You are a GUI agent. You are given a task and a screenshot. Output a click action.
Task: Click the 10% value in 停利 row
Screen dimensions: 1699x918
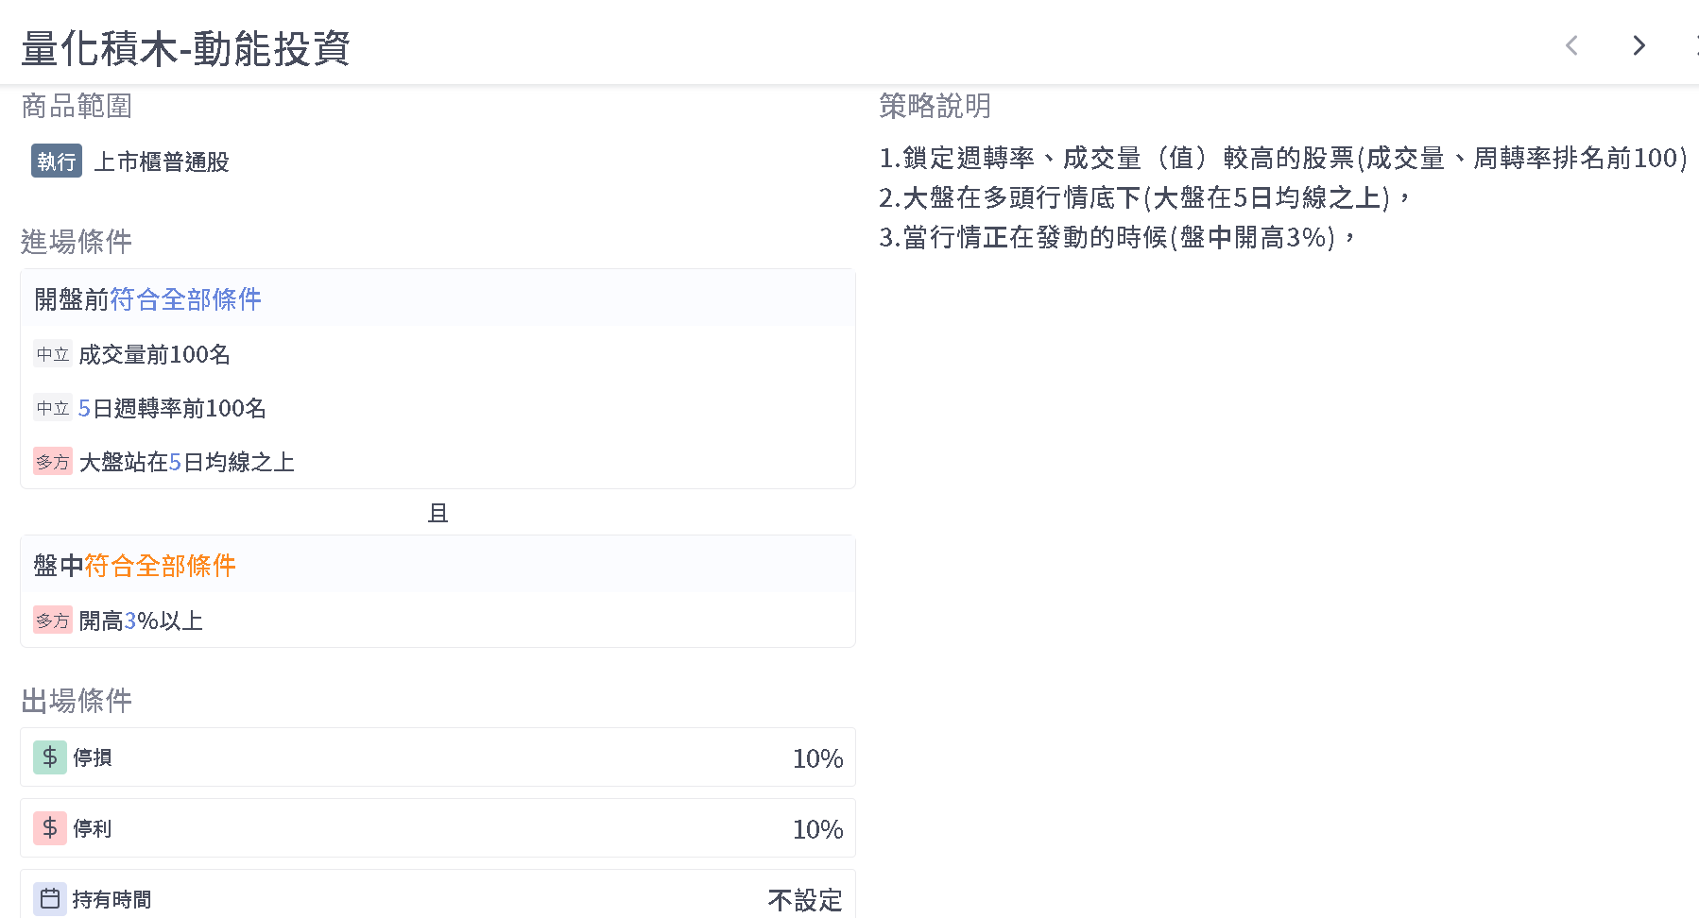[x=817, y=829]
